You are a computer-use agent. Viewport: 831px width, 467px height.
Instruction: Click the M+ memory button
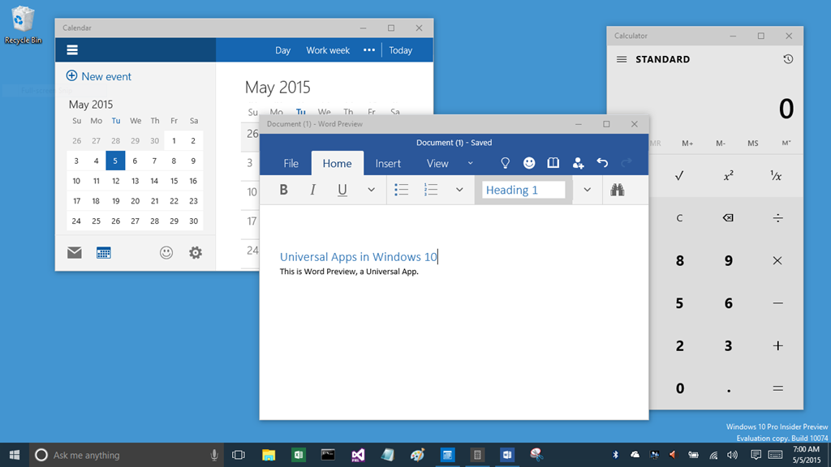click(687, 143)
